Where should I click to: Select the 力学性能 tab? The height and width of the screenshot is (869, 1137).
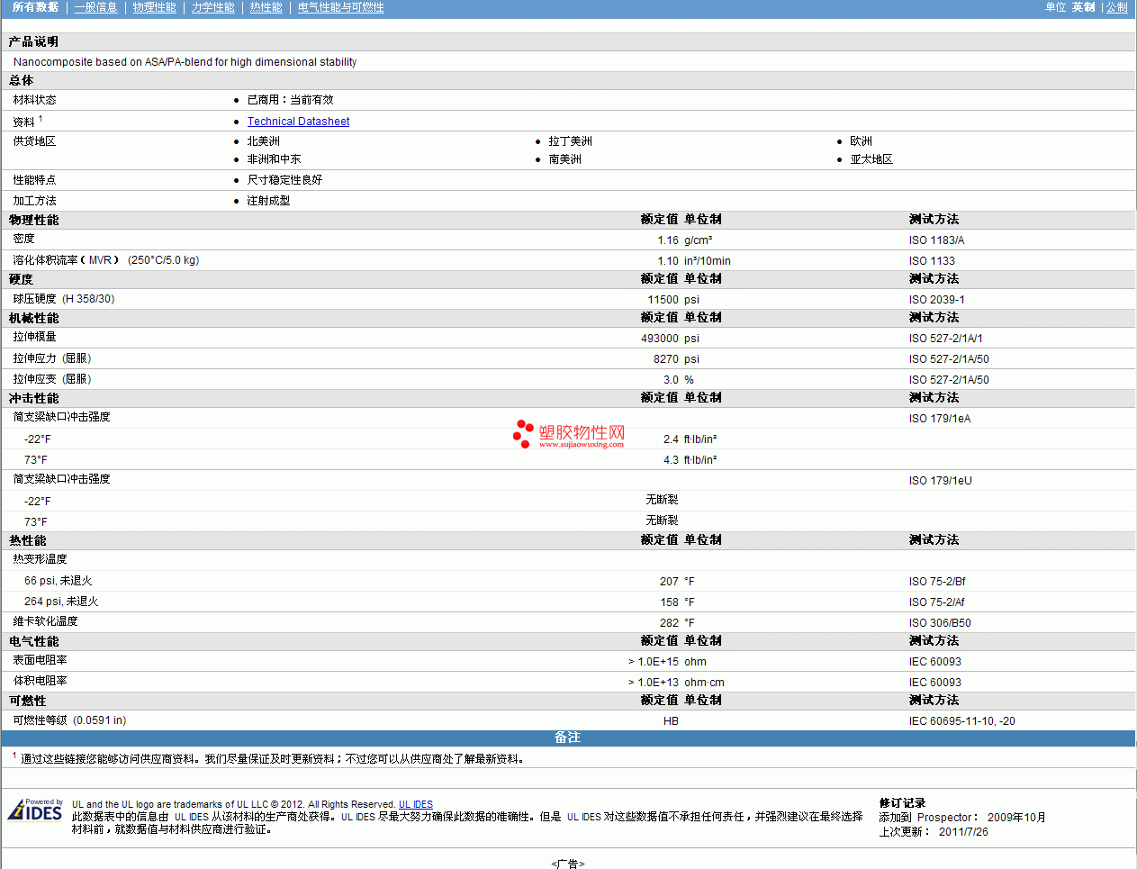pyautogui.click(x=212, y=7)
